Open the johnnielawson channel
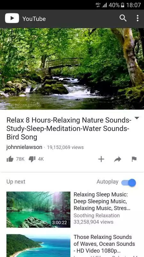 tap(24, 147)
